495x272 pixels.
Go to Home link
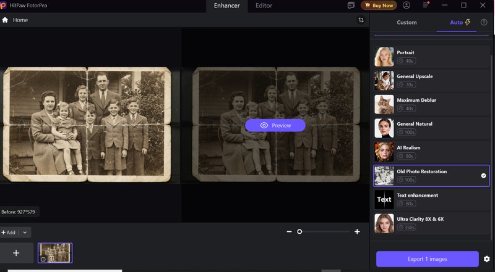20,20
